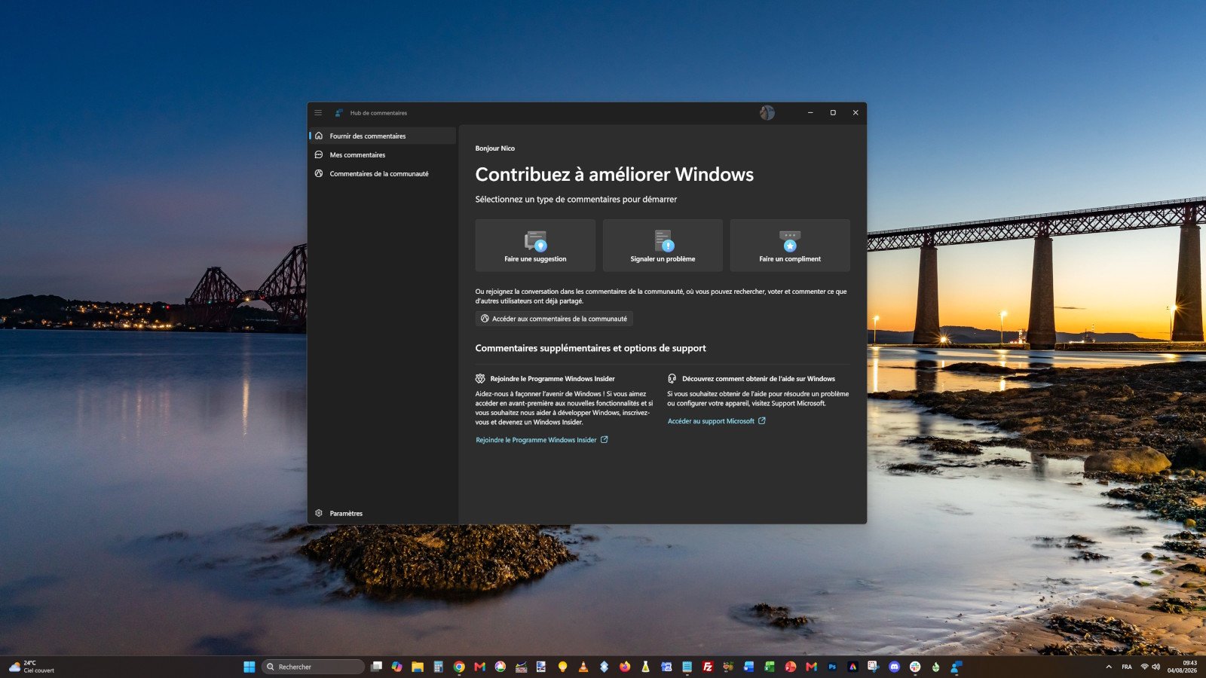Image resolution: width=1206 pixels, height=678 pixels.
Task: Click the Rechercher taskbar search box
Action: click(313, 667)
